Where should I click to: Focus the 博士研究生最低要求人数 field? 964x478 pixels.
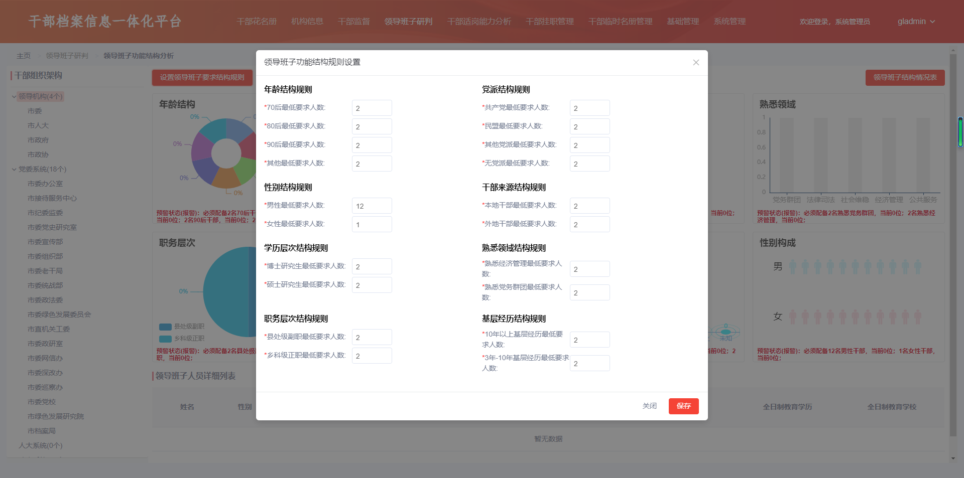[372, 266]
